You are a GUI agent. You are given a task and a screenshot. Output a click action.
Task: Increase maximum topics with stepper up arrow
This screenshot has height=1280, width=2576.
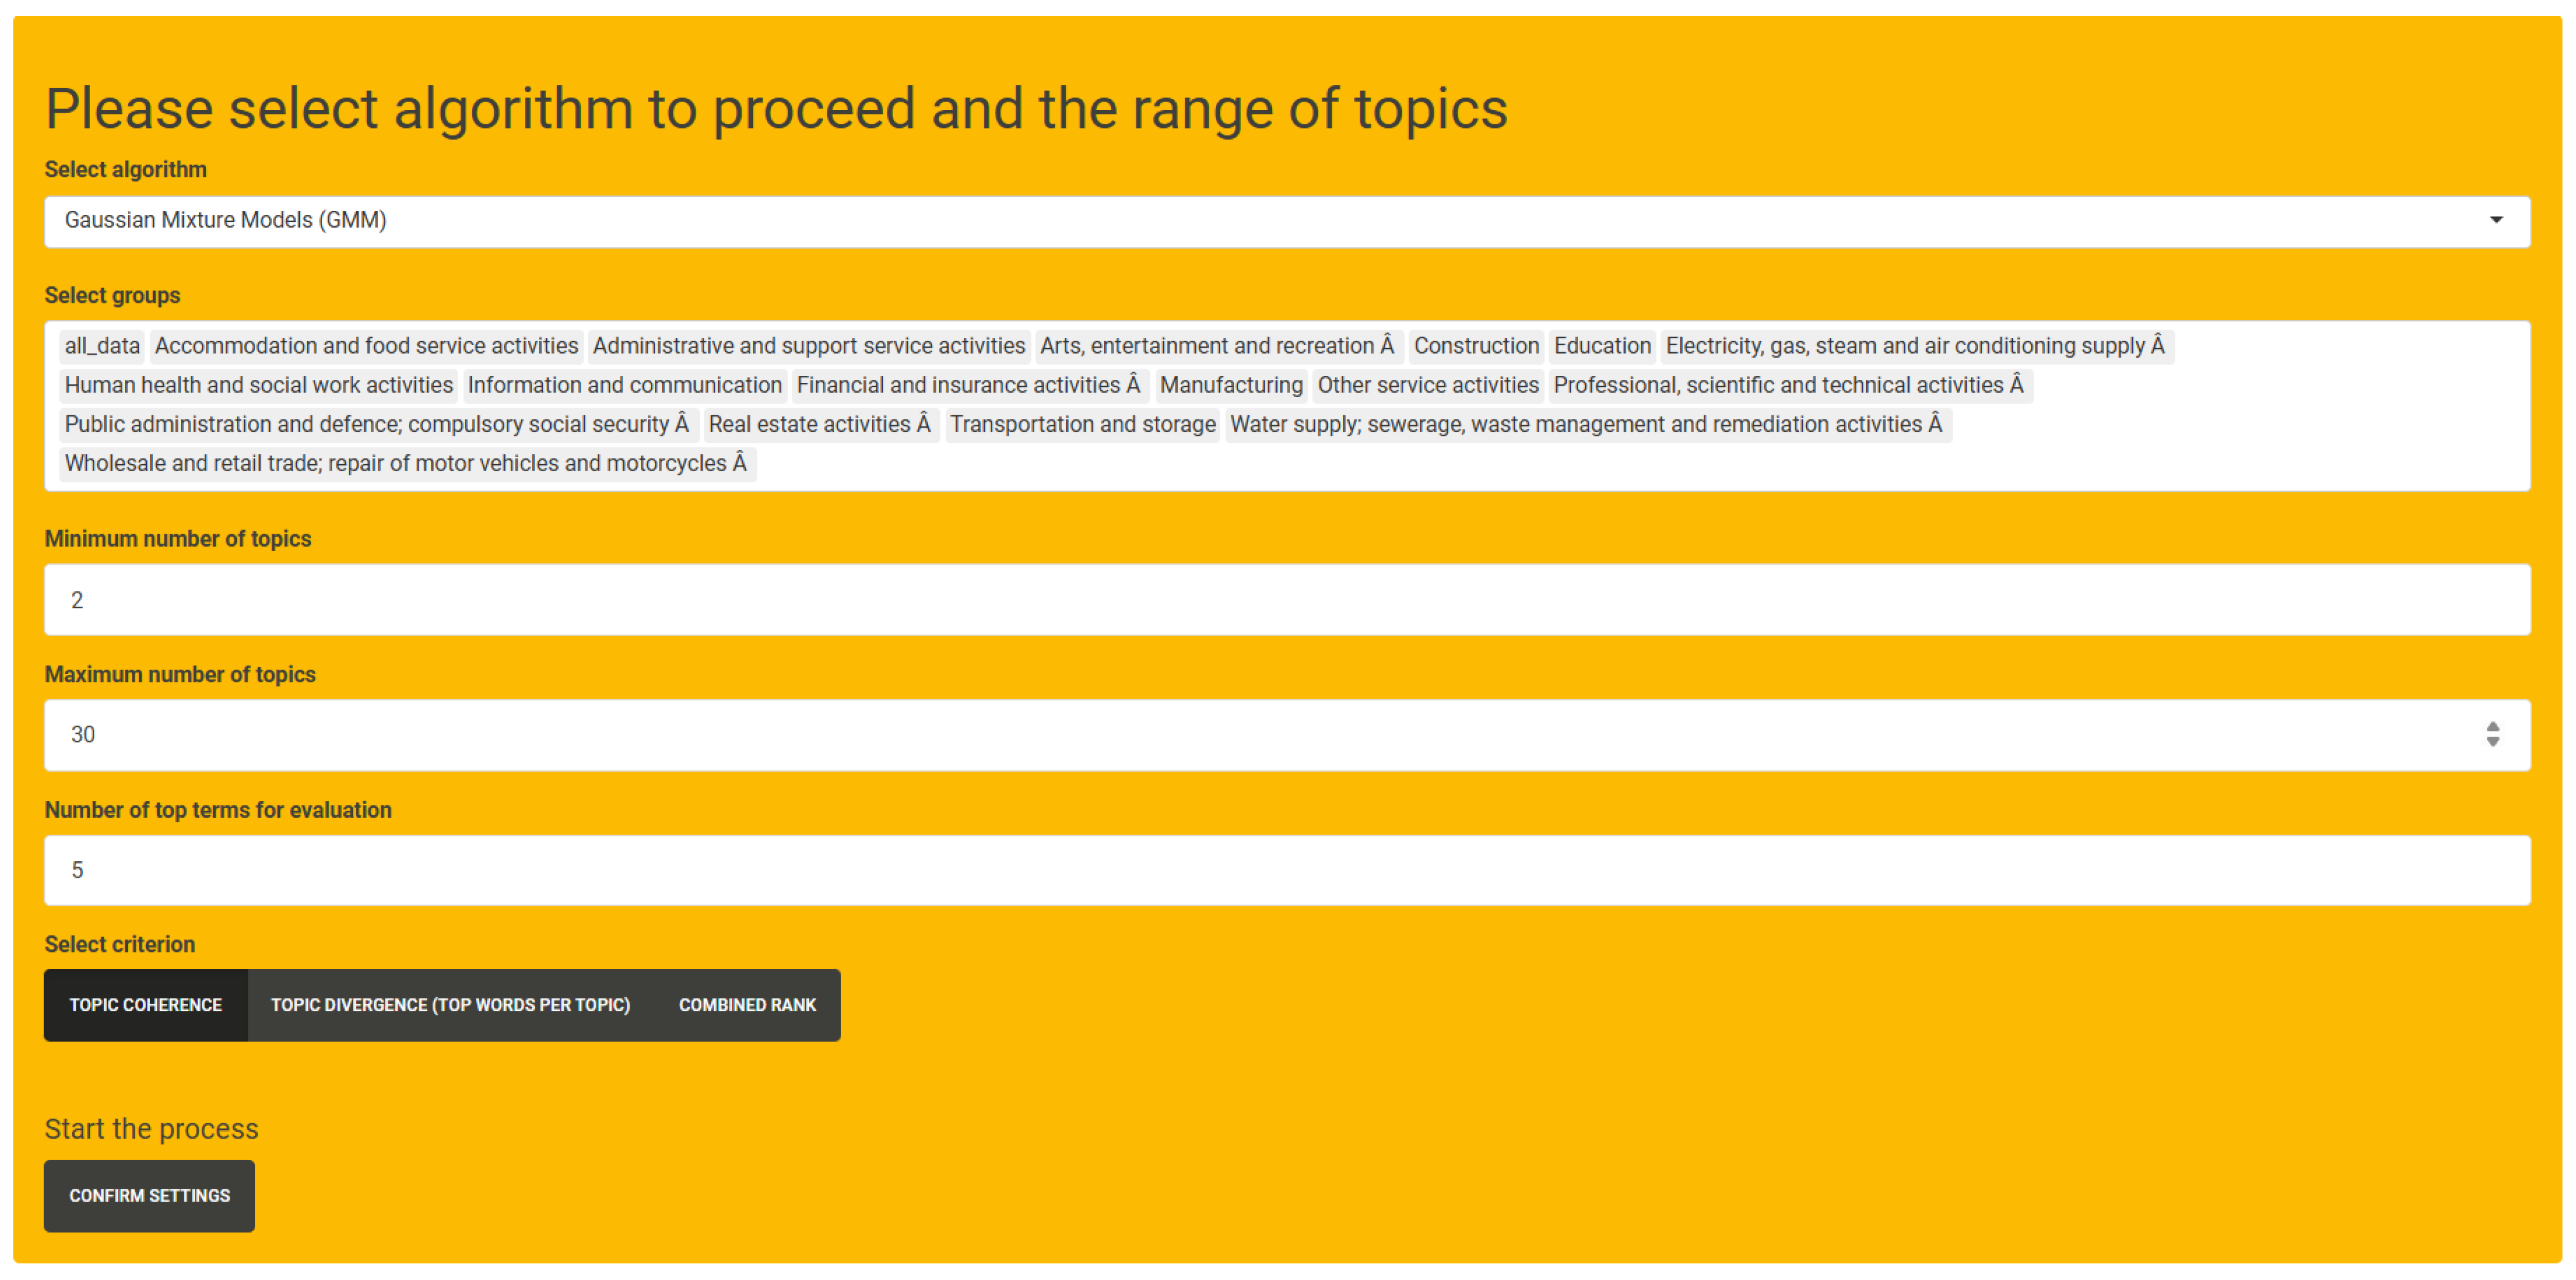click(2493, 727)
